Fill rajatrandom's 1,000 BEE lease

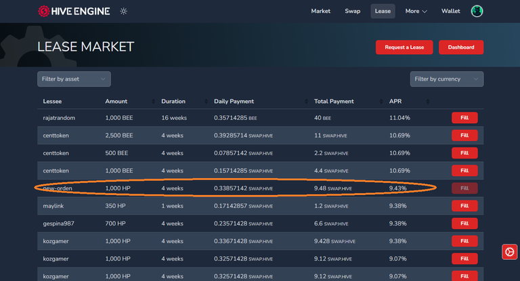coord(464,118)
